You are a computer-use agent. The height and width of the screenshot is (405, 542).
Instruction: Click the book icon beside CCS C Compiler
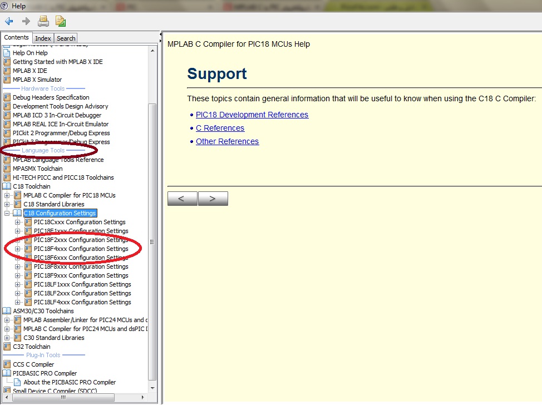point(7,364)
